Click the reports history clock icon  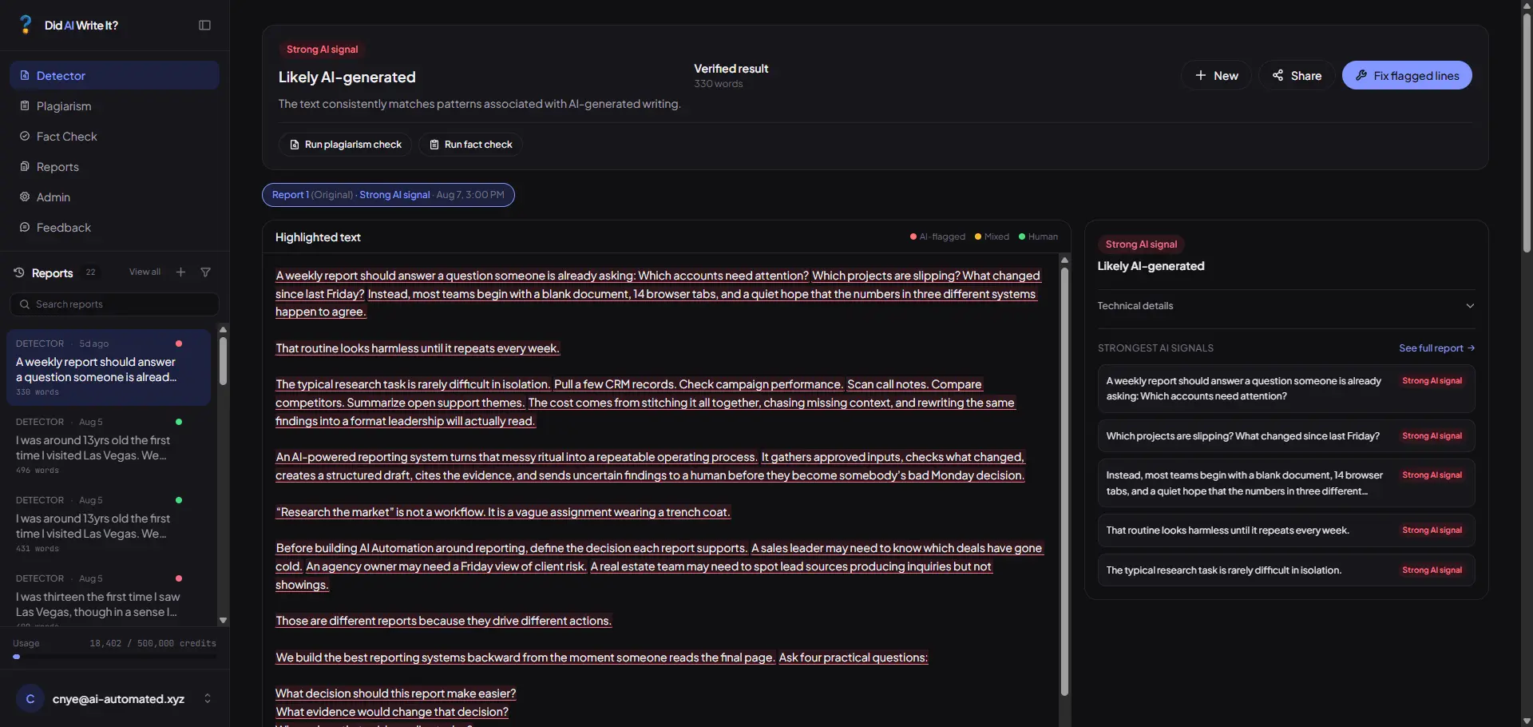click(19, 272)
